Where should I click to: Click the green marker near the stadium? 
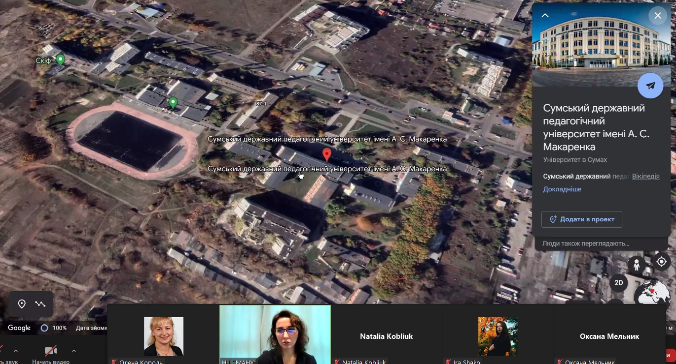coord(173,102)
